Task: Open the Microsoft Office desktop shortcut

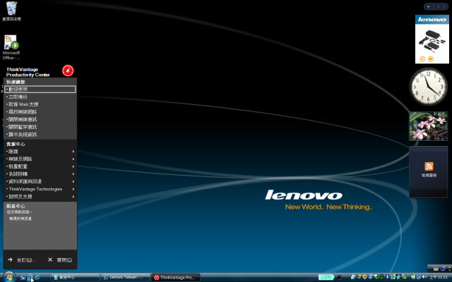Action: pyautogui.click(x=11, y=47)
